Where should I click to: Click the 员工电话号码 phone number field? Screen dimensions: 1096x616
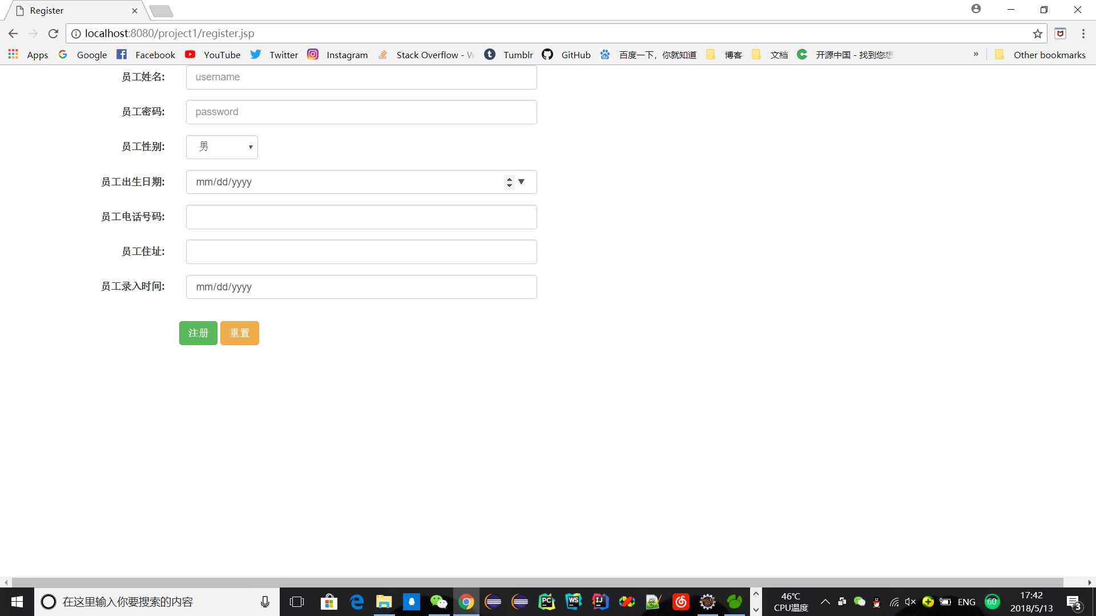361,217
